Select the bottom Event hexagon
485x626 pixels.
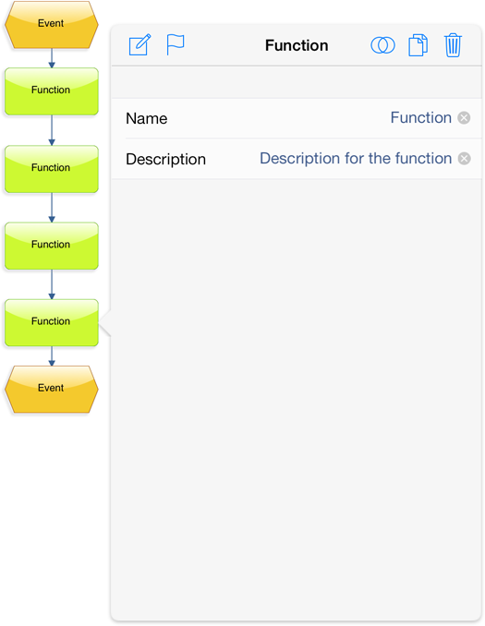(x=51, y=390)
